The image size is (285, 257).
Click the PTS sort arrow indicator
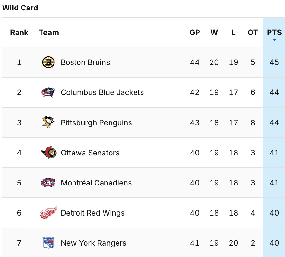coord(274,40)
